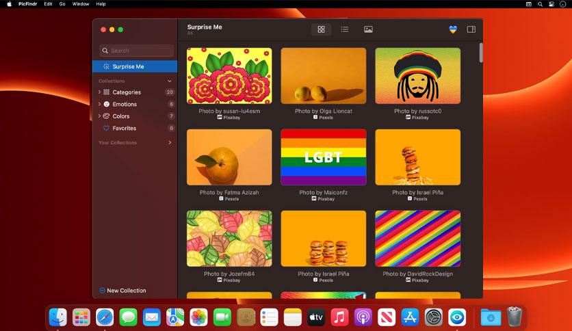Click the Surprise Me sparkle icon

pyautogui.click(x=106, y=66)
